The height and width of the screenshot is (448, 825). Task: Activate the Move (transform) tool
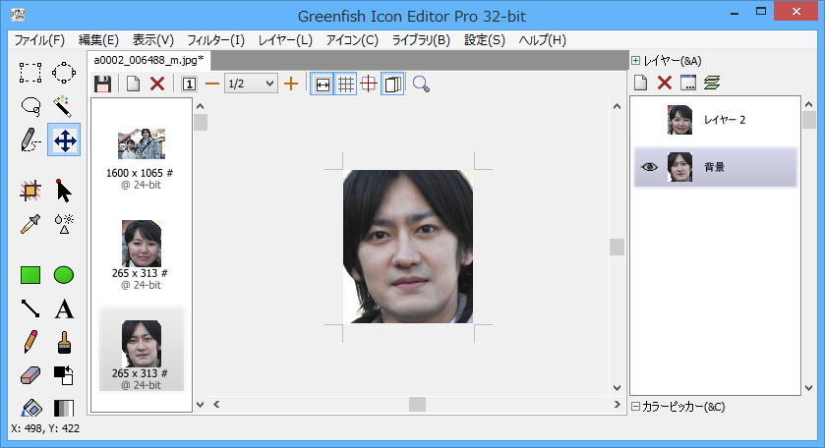click(64, 140)
